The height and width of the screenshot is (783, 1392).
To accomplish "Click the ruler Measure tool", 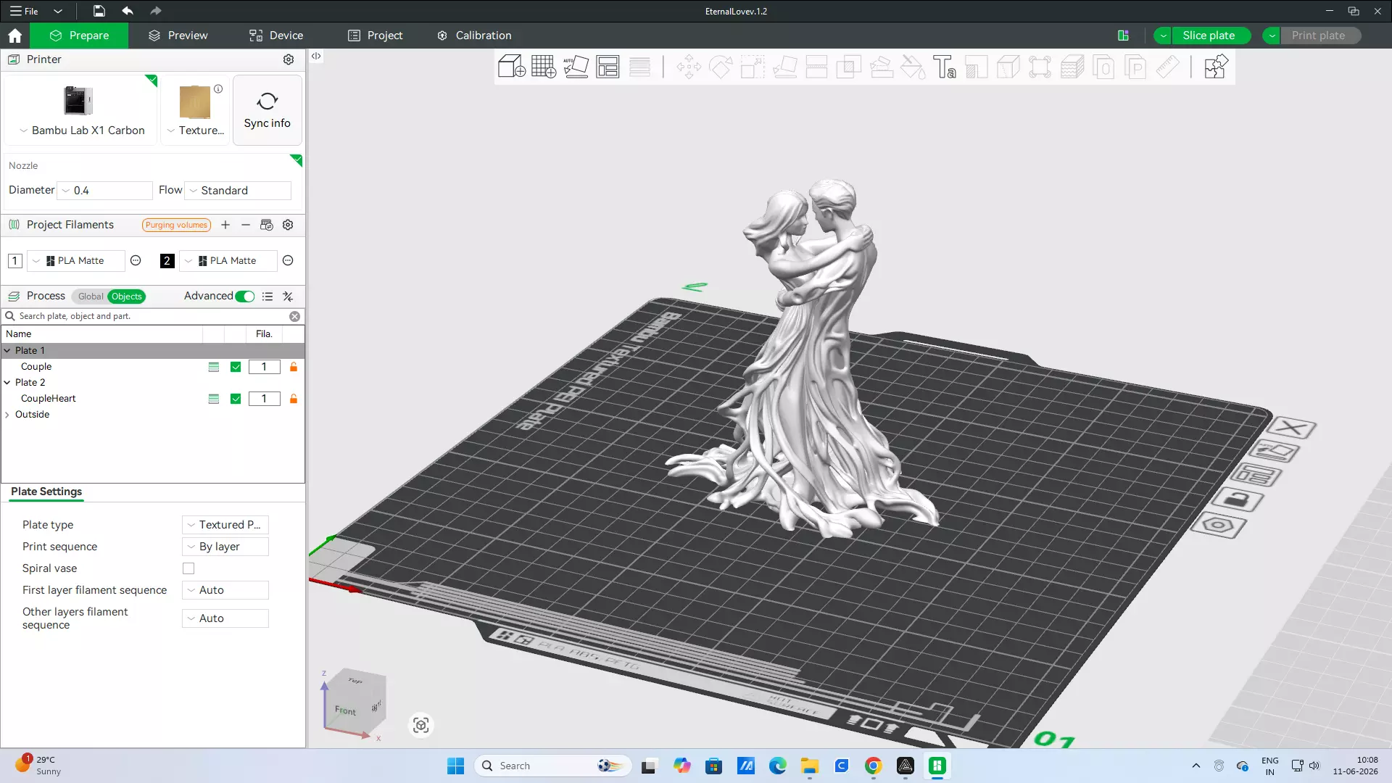I will coord(1167,67).
